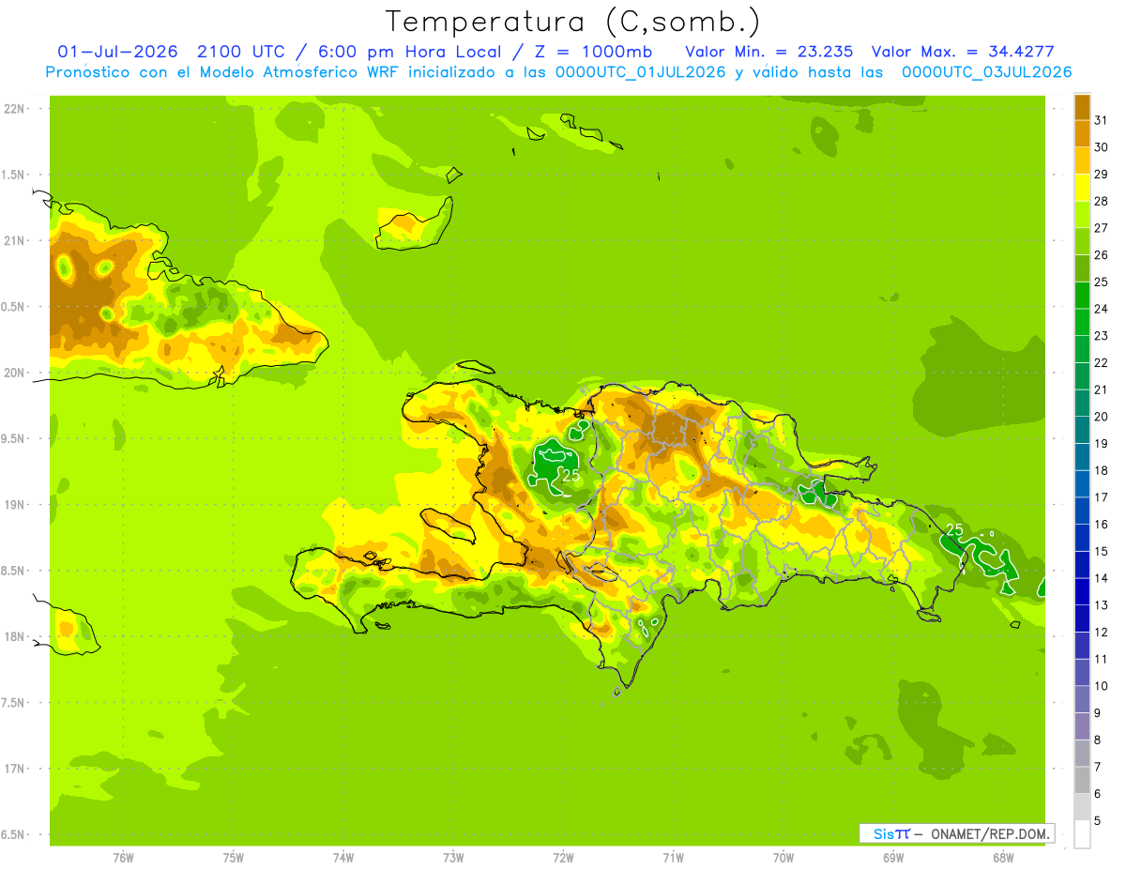Click the '70W' longitude axis label
This screenshot has height=870, width=1126.
784,857
